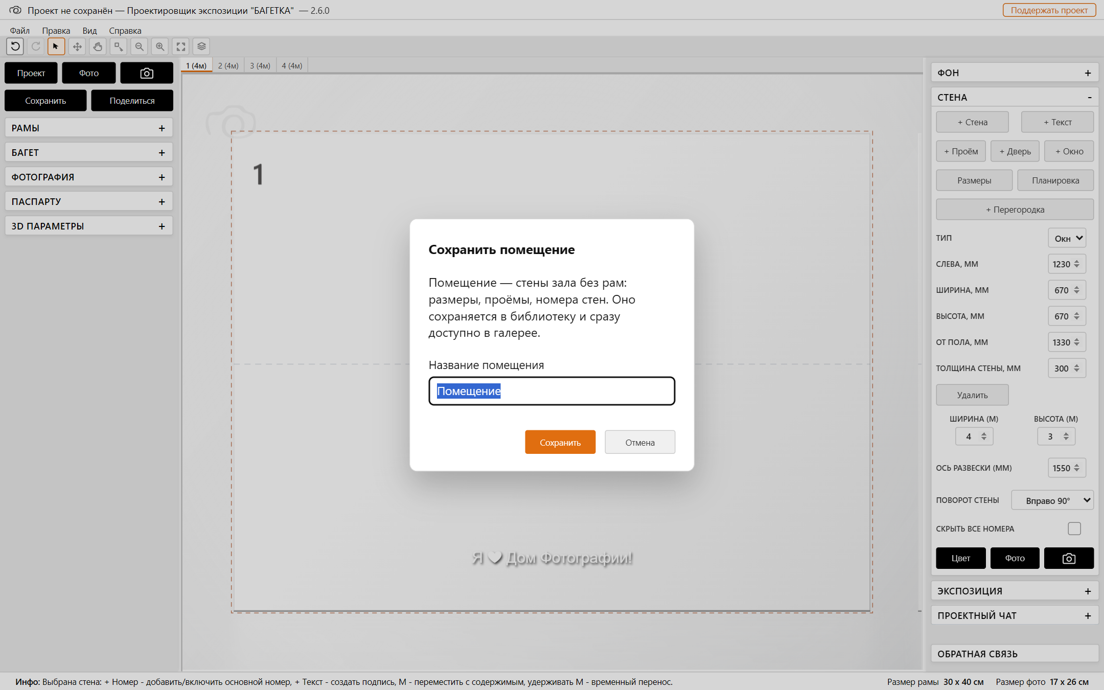Viewport: 1104px width, 690px height.
Task: Click Отмена in the save dialog
Action: (640, 442)
